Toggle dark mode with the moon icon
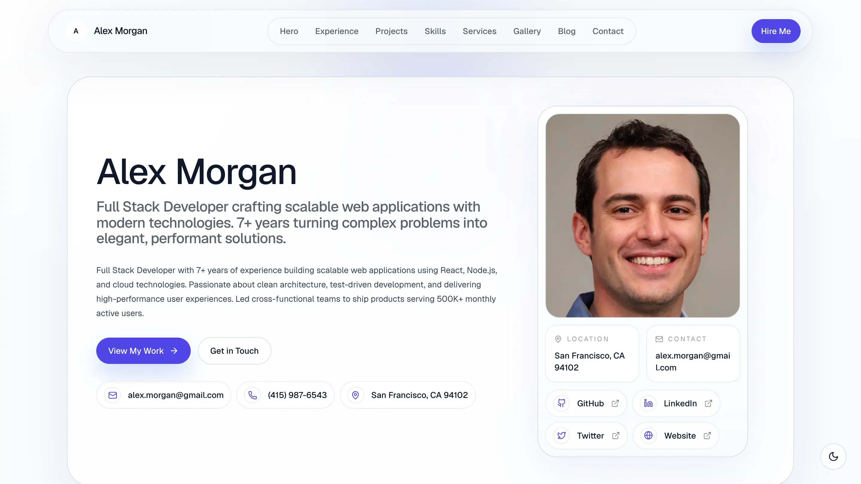This screenshot has height=484, width=861. (x=833, y=456)
